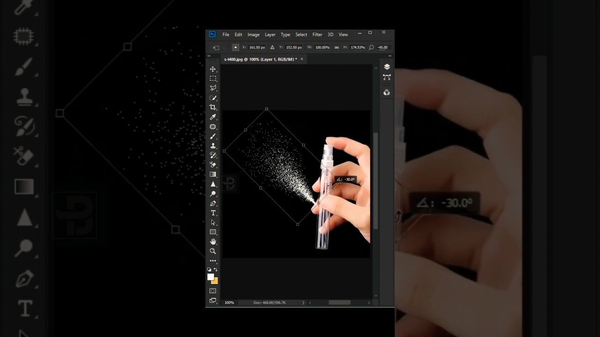This screenshot has height=337, width=600.
Task: Open the status bar info arrow menu
Action: (x=303, y=303)
